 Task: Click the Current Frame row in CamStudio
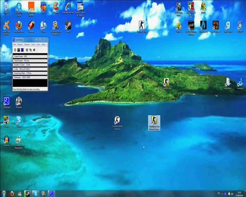tap(30, 56)
